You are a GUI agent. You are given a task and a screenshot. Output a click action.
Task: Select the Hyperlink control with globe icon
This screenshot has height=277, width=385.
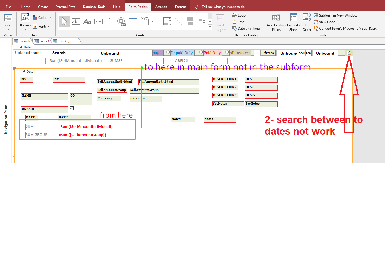tap(121, 21)
